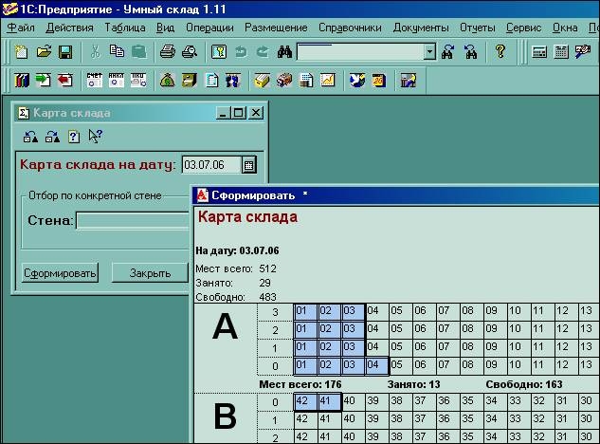The width and height of the screenshot is (600, 444).
Task: Click the date field showing 03.07.06
Action: pos(210,165)
